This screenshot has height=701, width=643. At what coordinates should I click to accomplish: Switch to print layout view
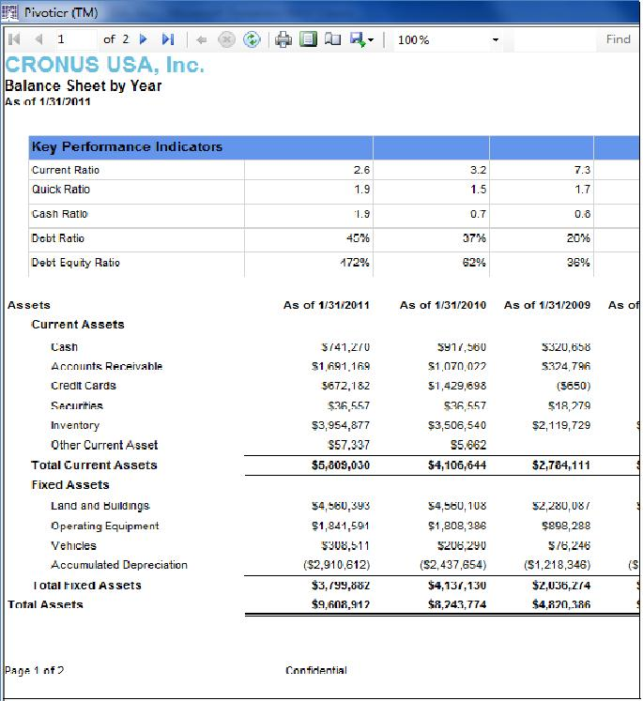[x=308, y=38]
